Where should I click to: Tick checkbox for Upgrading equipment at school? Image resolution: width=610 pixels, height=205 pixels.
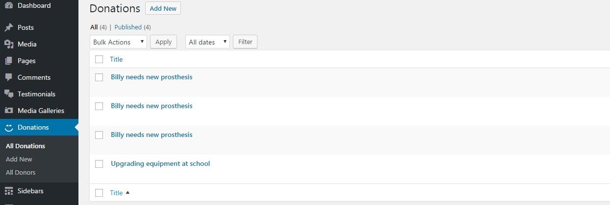pos(99,164)
